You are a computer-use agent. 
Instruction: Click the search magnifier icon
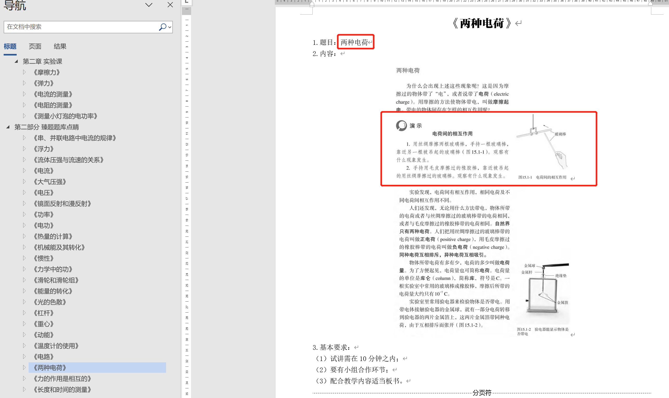tap(162, 27)
